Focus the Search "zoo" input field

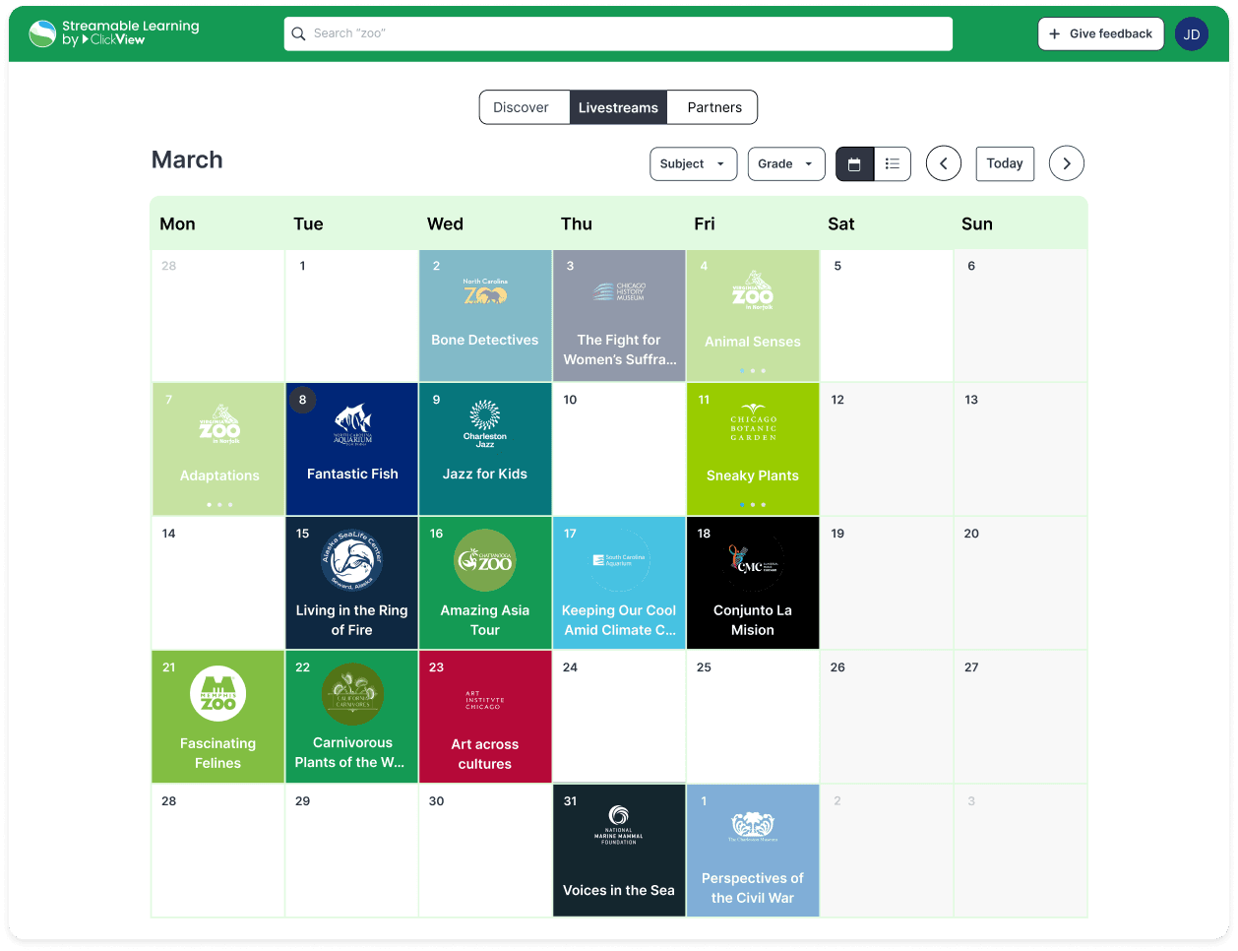(x=618, y=33)
